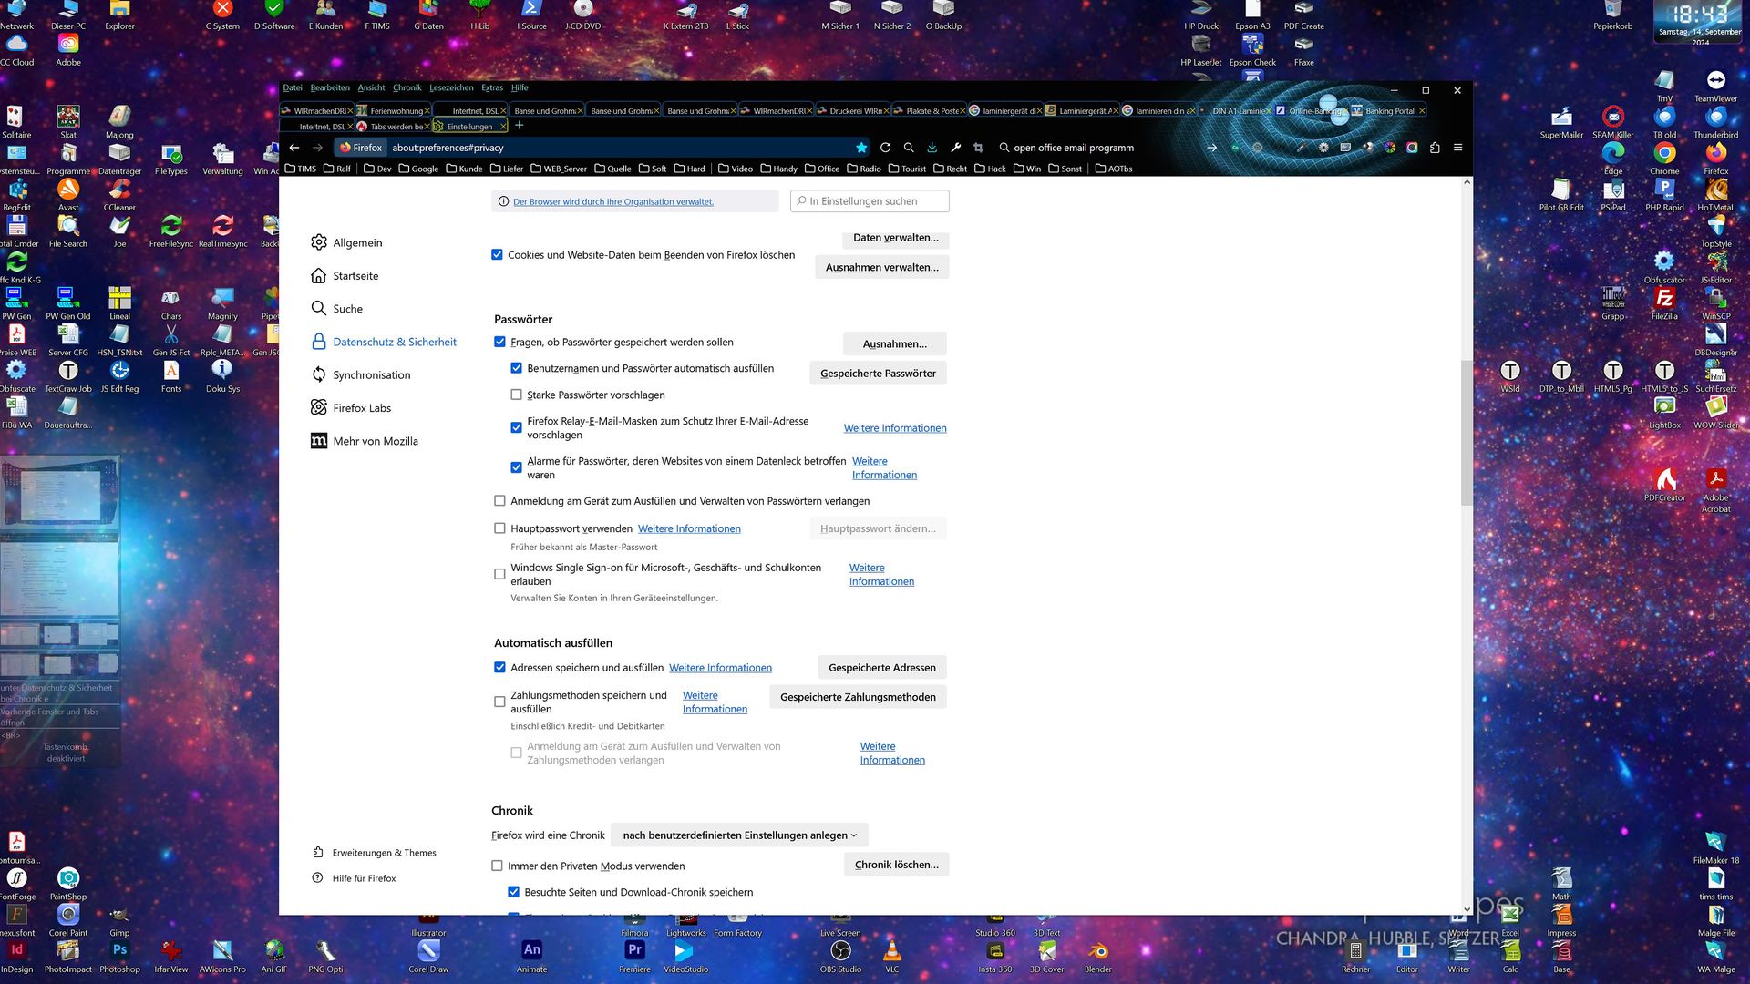The width and height of the screenshot is (1750, 984).
Task: Click the screenshot crop tool icon
Action: click(x=978, y=148)
